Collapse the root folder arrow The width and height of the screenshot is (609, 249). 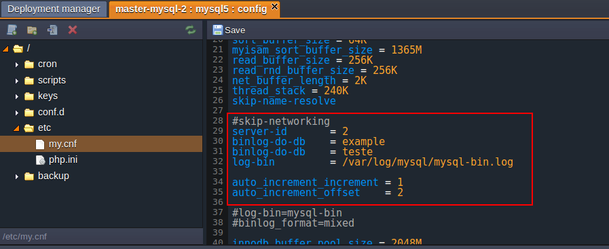coord(5,49)
